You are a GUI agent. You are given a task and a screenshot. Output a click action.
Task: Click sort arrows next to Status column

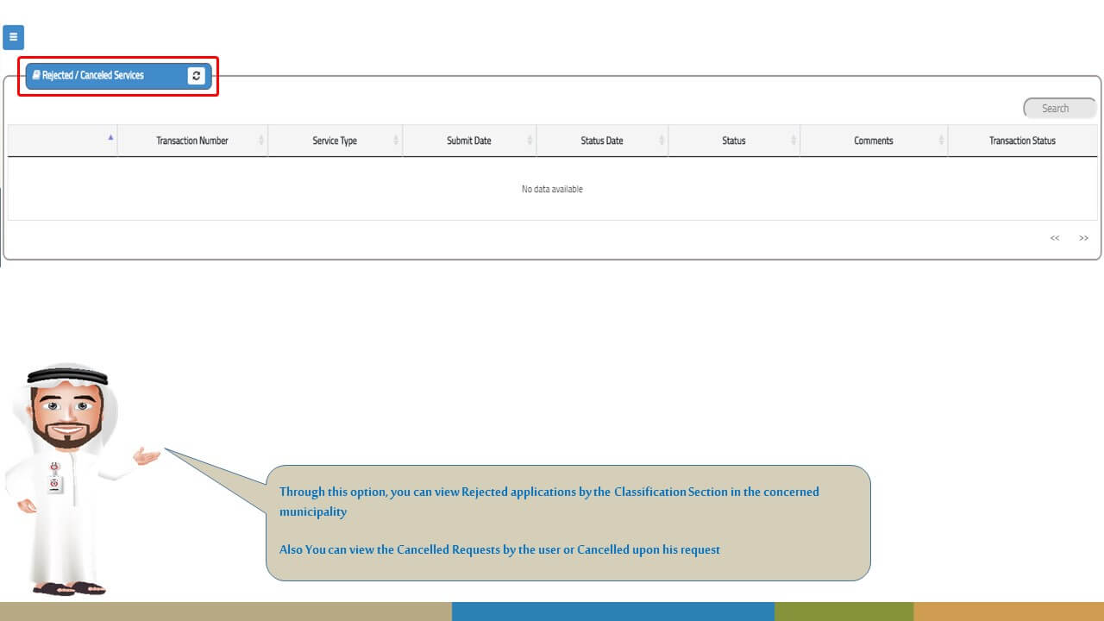(x=793, y=141)
